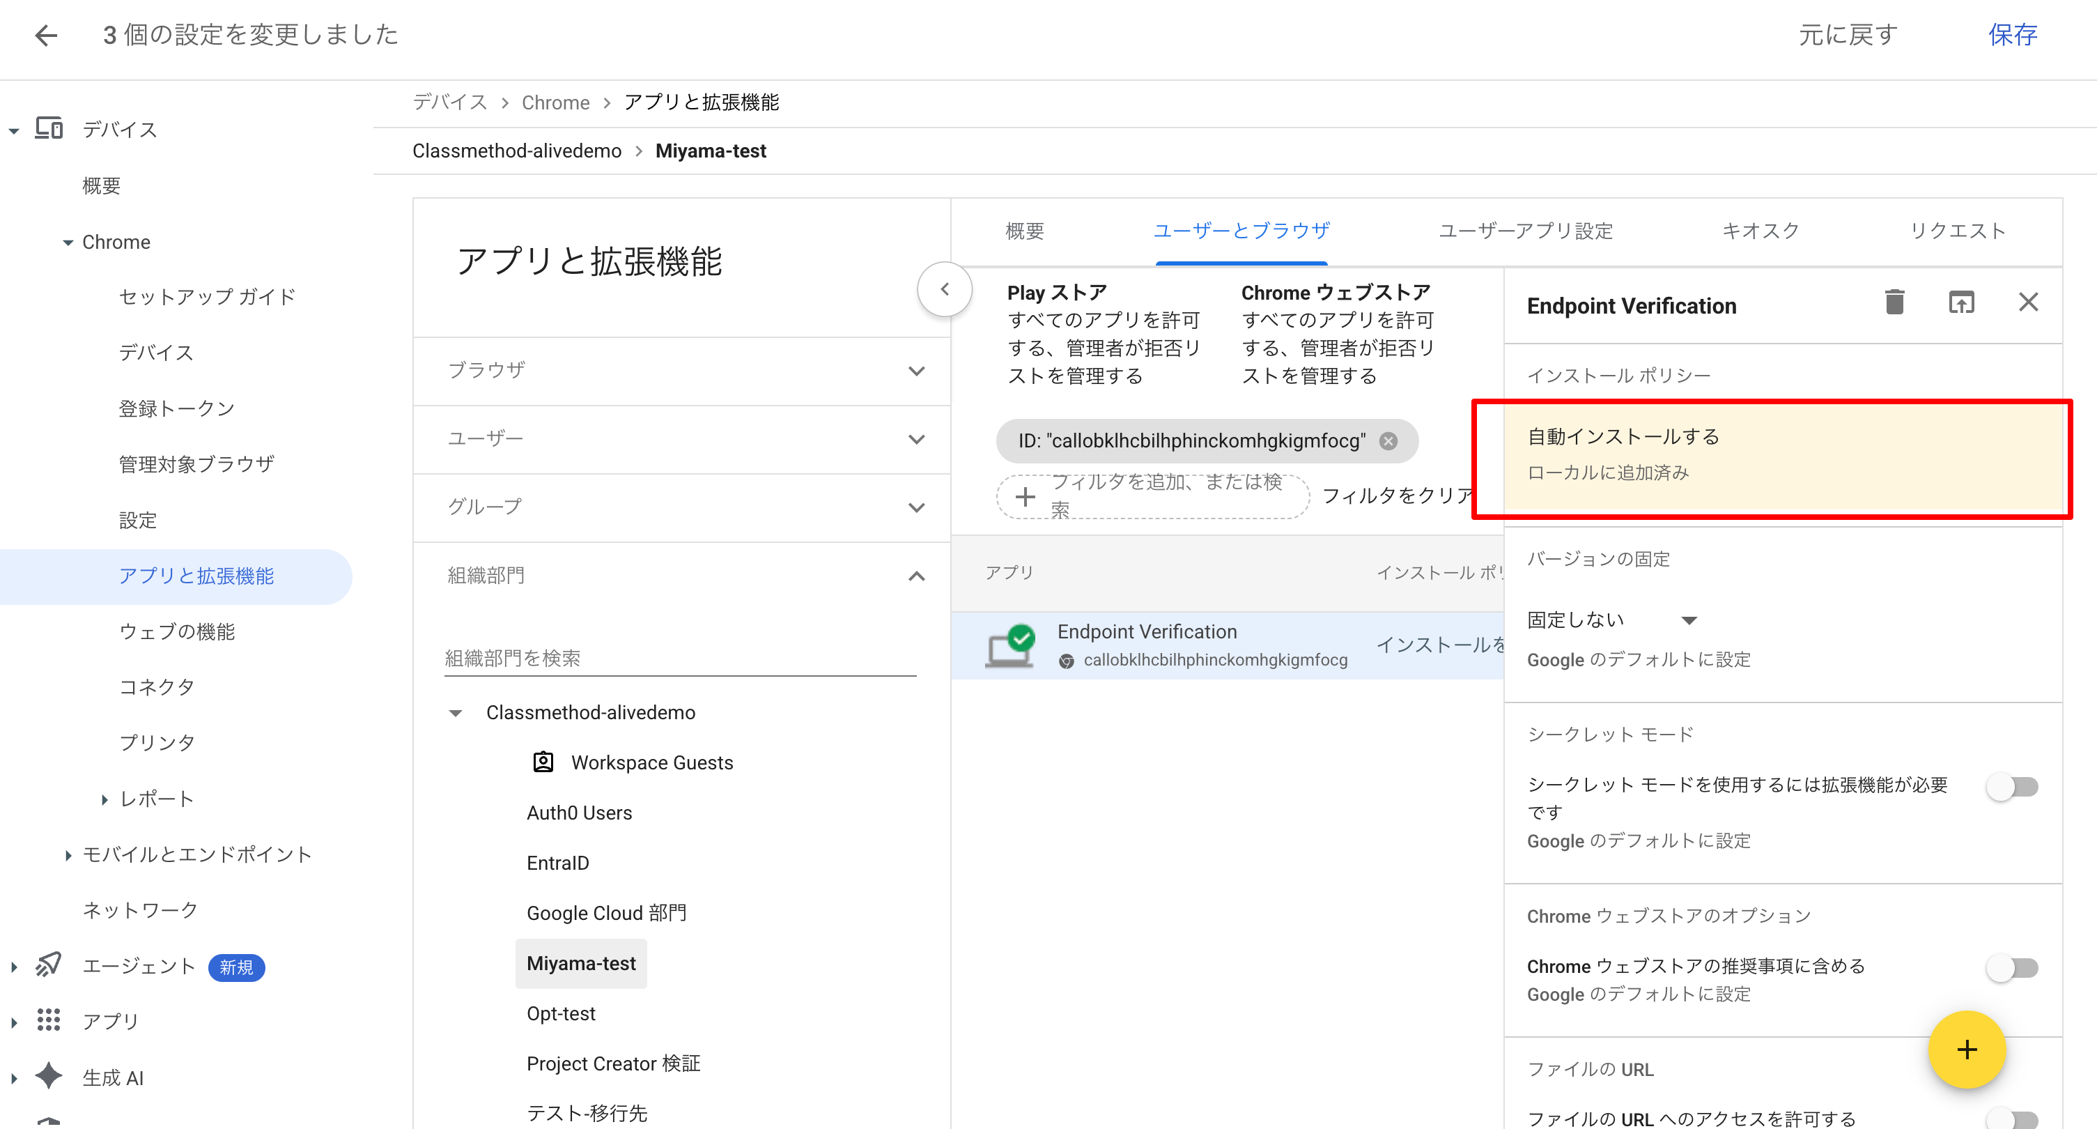Click the 元に戻す button
2097x1129 pixels.
coord(1848,35)
